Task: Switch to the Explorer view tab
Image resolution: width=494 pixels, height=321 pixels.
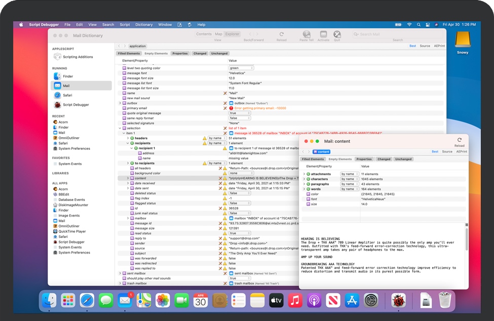Action: pyautogui.click(x=233, y=34)
